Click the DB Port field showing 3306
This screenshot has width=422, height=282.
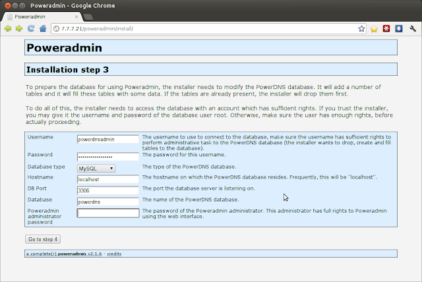[108, 190]
